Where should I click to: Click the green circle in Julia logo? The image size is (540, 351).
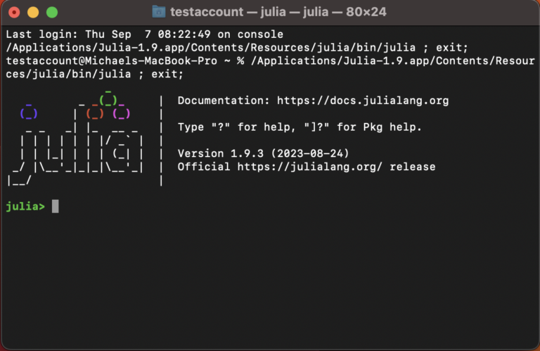(x=108, y=101)
